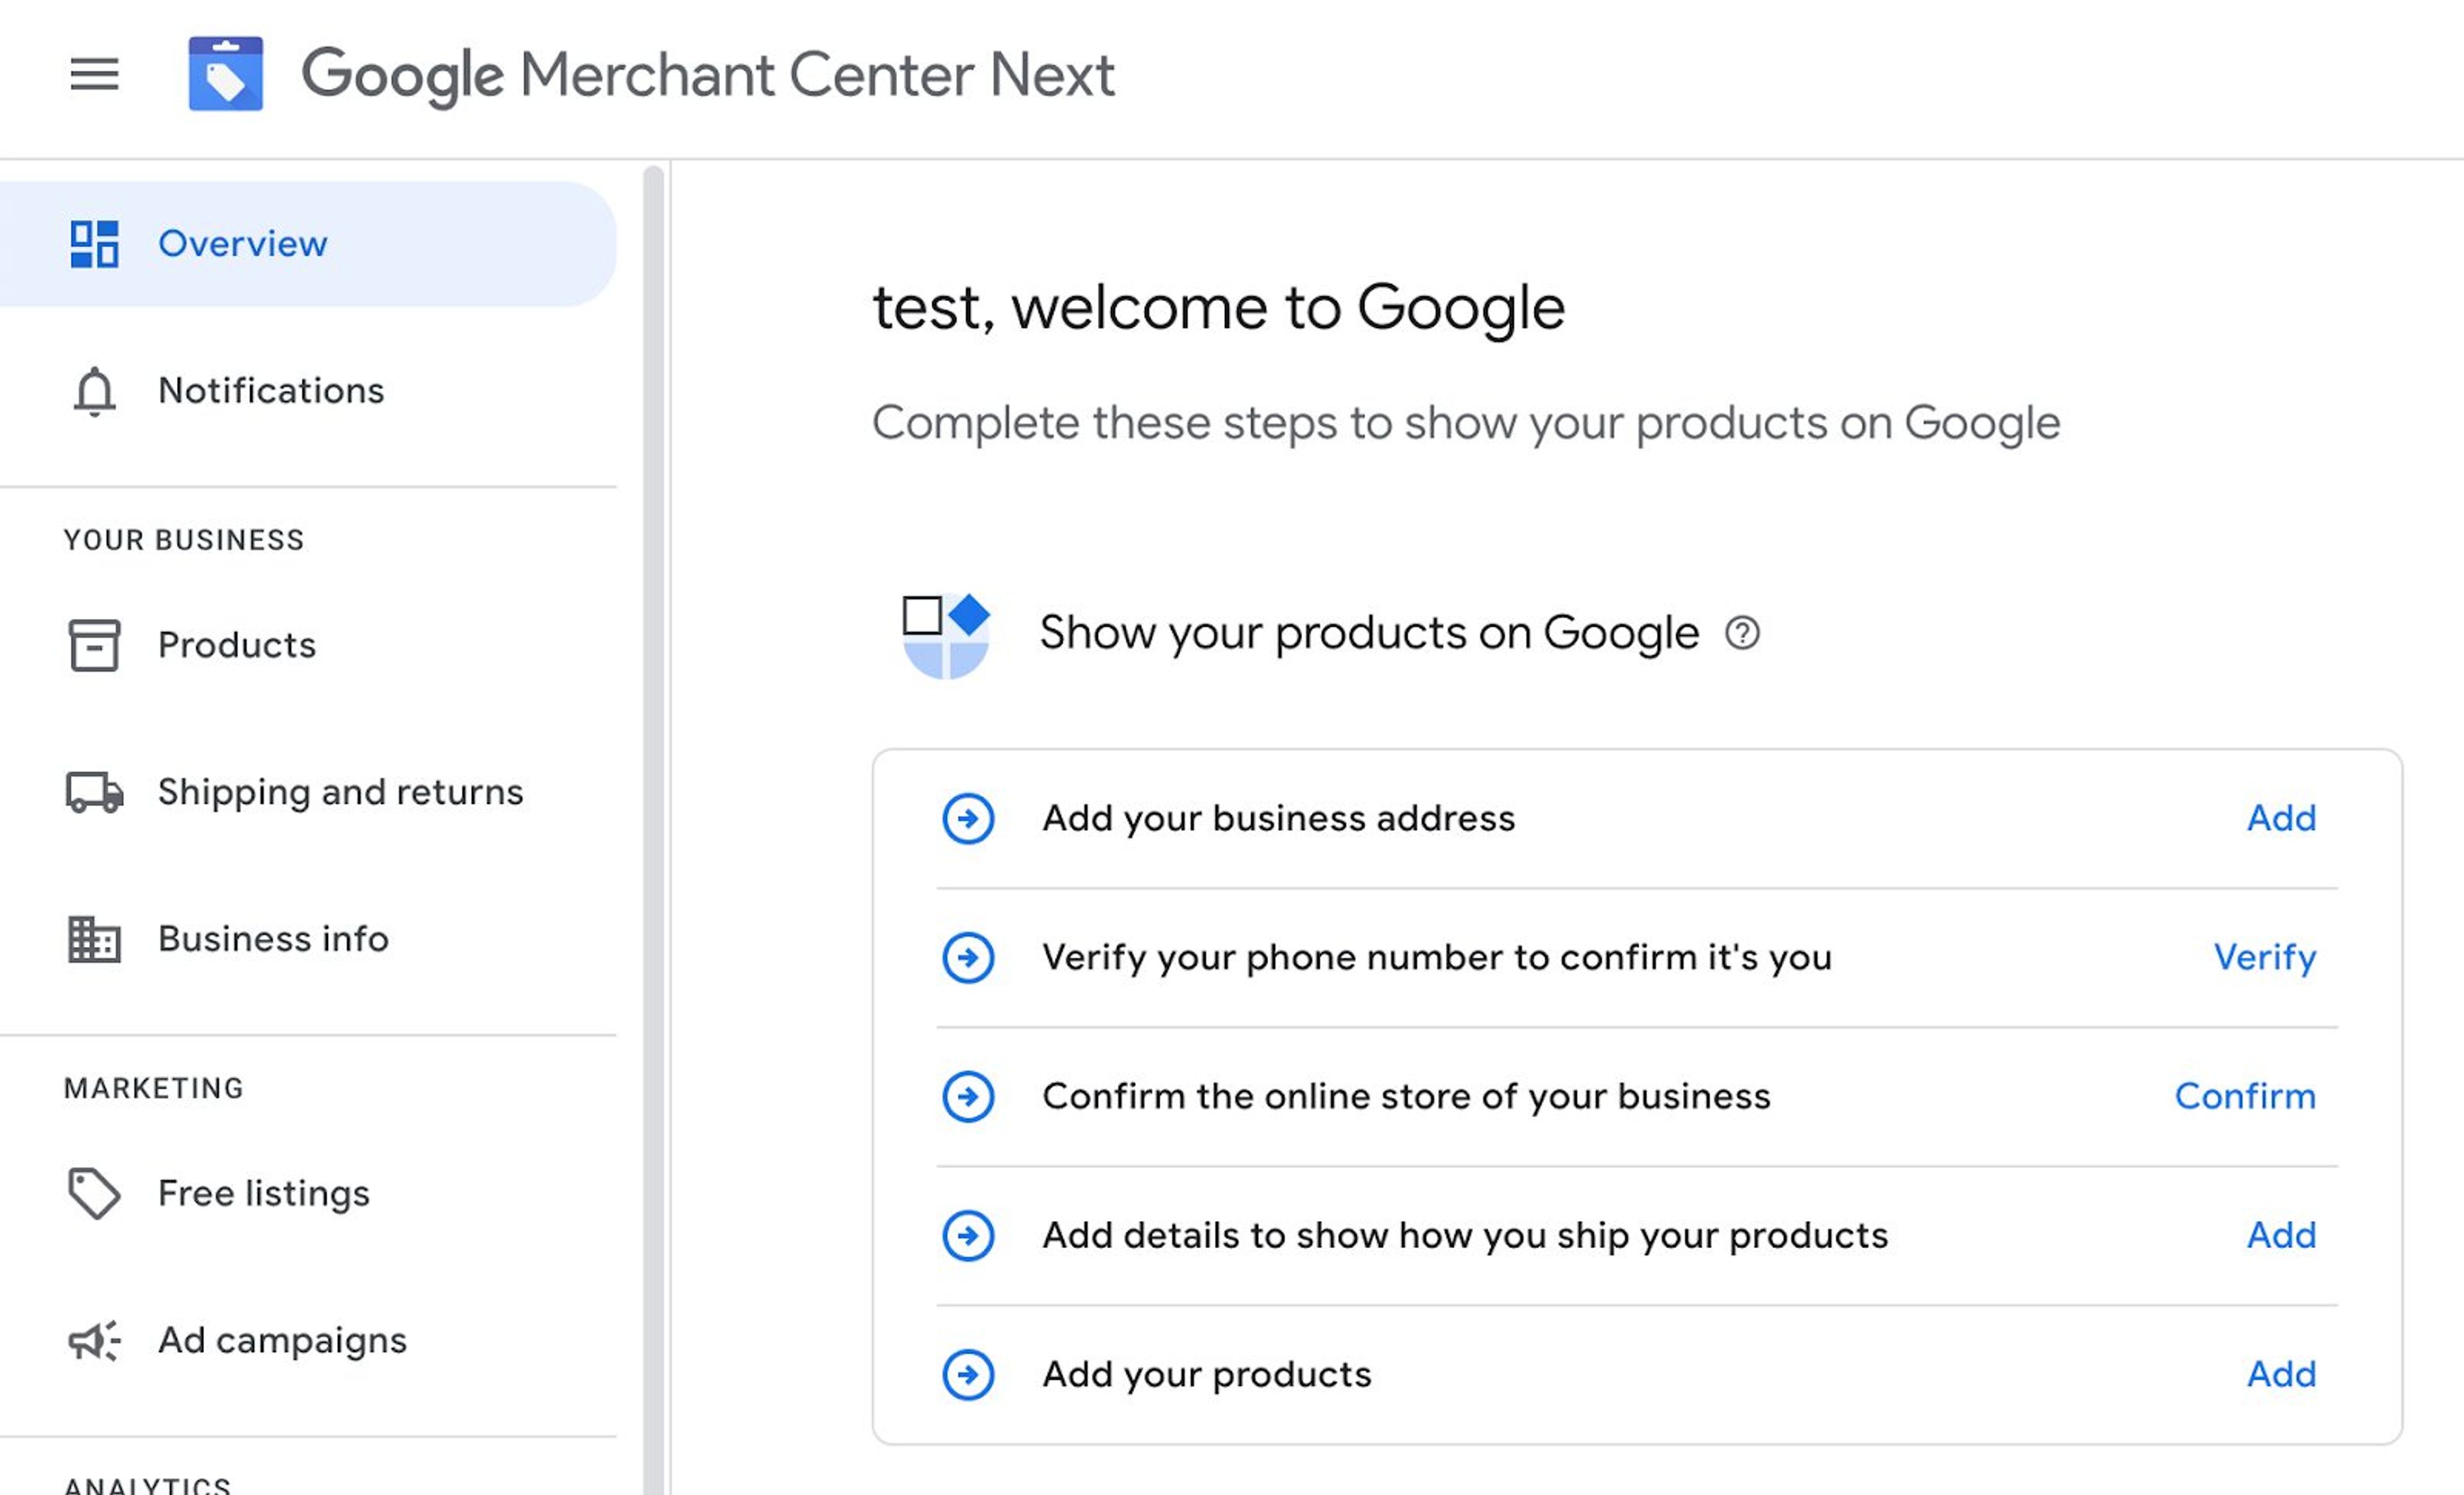The width and height of the screenshot is (2464, 1495).
Task: Click the Shipping truck icon
Action: pyautogui.click(x=94, y=792)
